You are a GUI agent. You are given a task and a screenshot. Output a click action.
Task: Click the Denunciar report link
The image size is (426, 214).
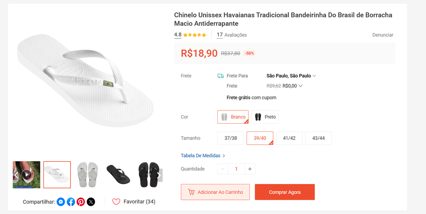tap(383, 35)
